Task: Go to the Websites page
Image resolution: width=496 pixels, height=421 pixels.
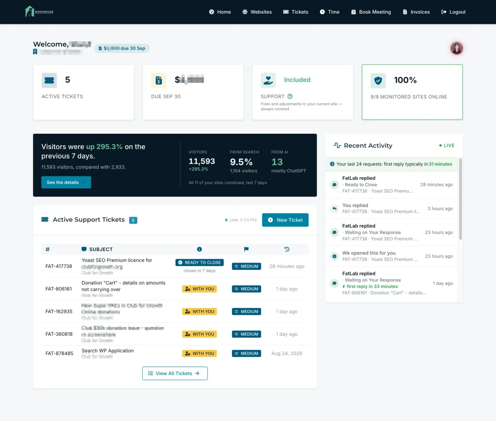Action: (x=257, y=12)
